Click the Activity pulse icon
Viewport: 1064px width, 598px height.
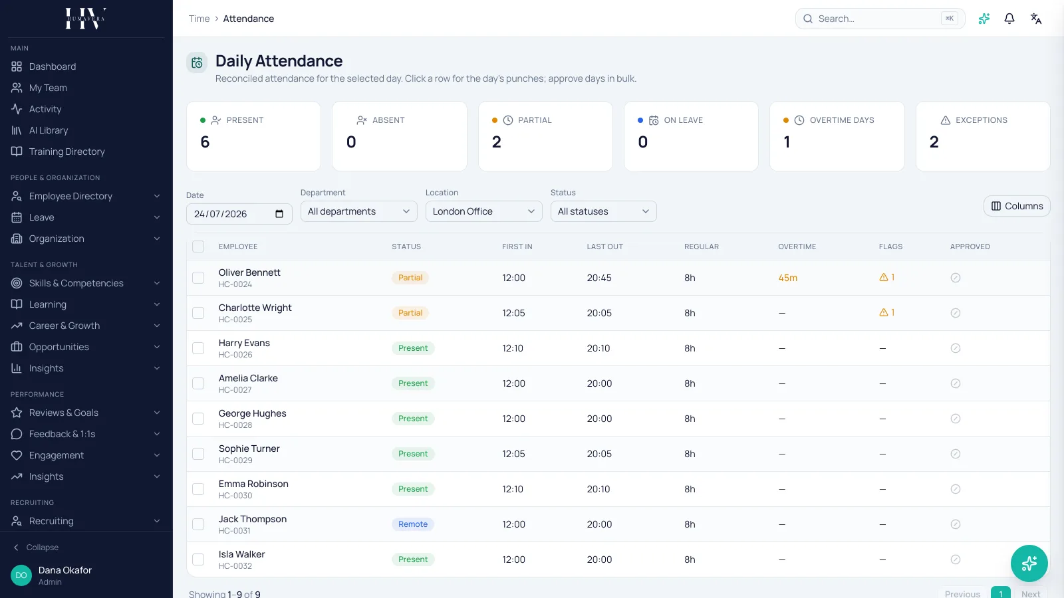17,109
